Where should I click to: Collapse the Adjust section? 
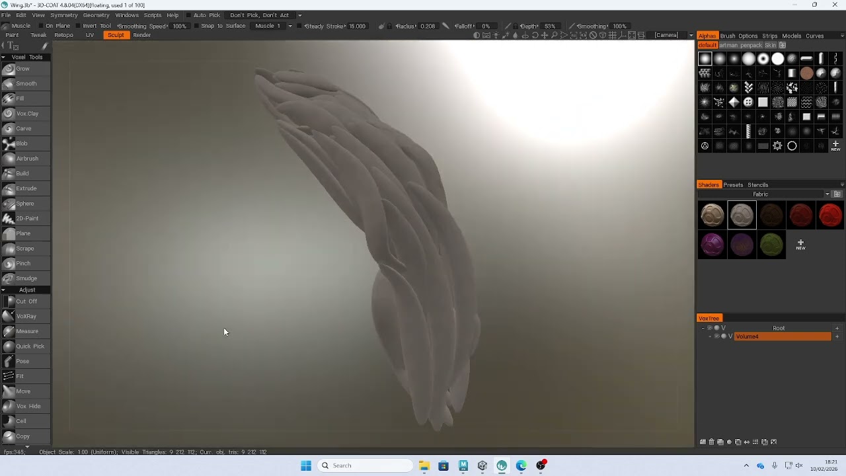tap(3, 290)
